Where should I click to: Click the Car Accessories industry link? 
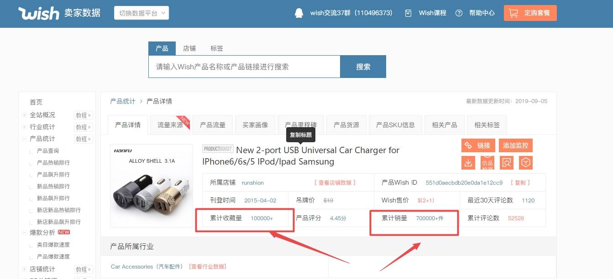(147, 267)
